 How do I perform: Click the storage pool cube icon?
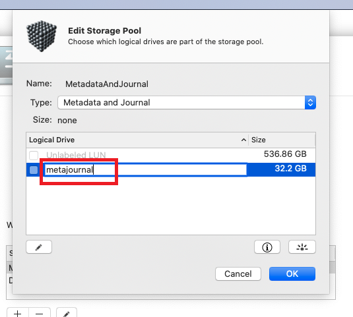tap(42, 36)
